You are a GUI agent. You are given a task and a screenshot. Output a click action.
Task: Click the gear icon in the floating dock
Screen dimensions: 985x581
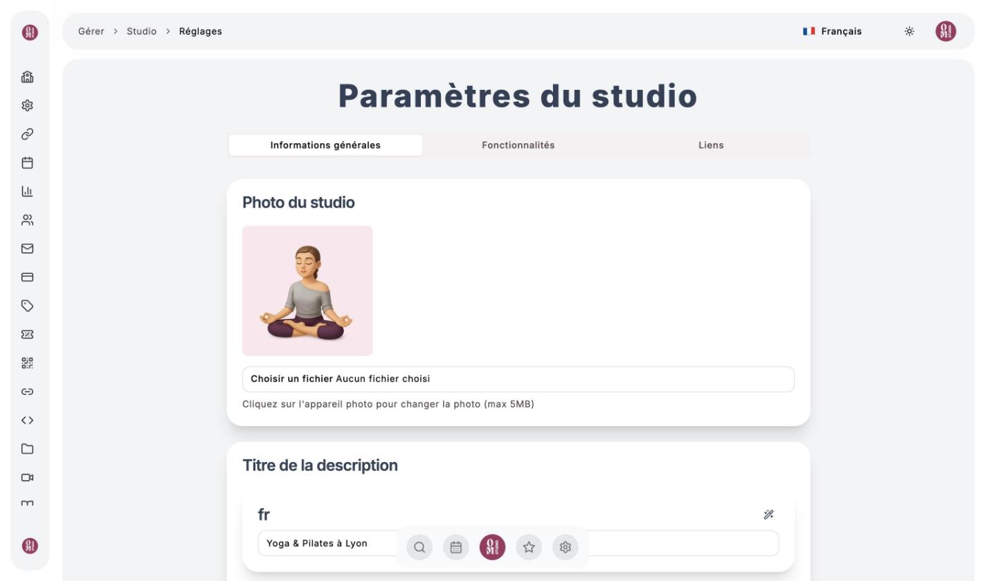point(566,547)
